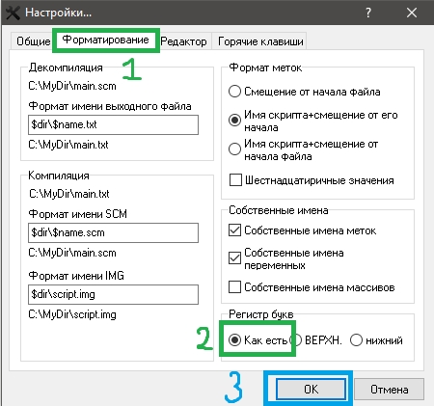Click the output file name format field

click(113, 124)
